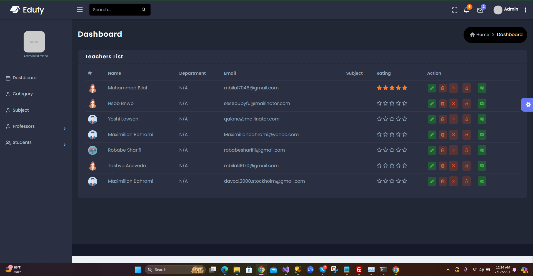
Task: Click Yoshi Lawson's avatar
Action: click(x=92, y=119)
